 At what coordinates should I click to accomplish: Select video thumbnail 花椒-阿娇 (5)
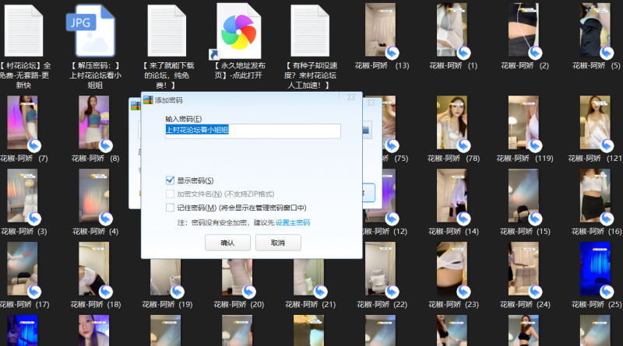click(x=595, y=30)
